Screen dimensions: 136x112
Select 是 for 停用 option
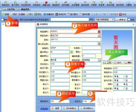[115, 84]
